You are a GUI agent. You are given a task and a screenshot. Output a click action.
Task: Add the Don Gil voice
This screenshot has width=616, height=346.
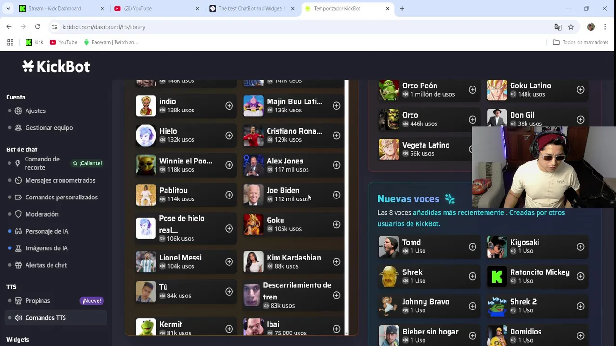point(580,120)
